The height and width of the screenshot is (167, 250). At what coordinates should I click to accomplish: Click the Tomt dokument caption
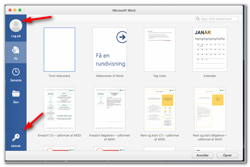tap(60, 76)
